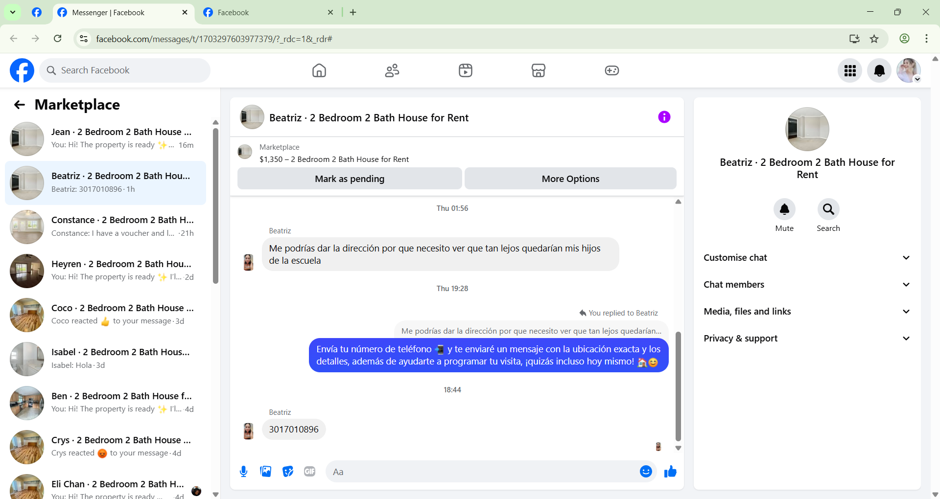Open pinned Facebook tab
This screenshot has width=940, height=499.
pyautogui.click(x=37, y=13)
